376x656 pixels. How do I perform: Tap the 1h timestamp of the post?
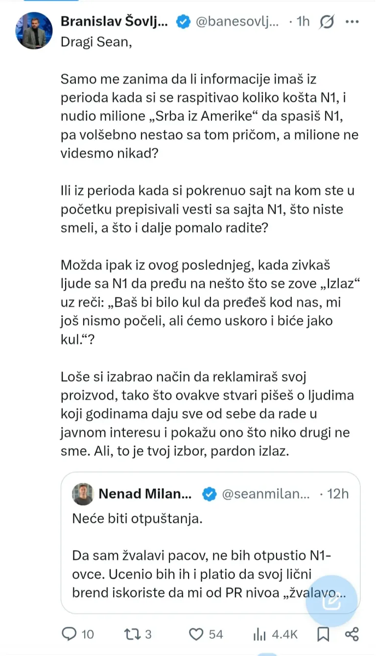point(303,22)
